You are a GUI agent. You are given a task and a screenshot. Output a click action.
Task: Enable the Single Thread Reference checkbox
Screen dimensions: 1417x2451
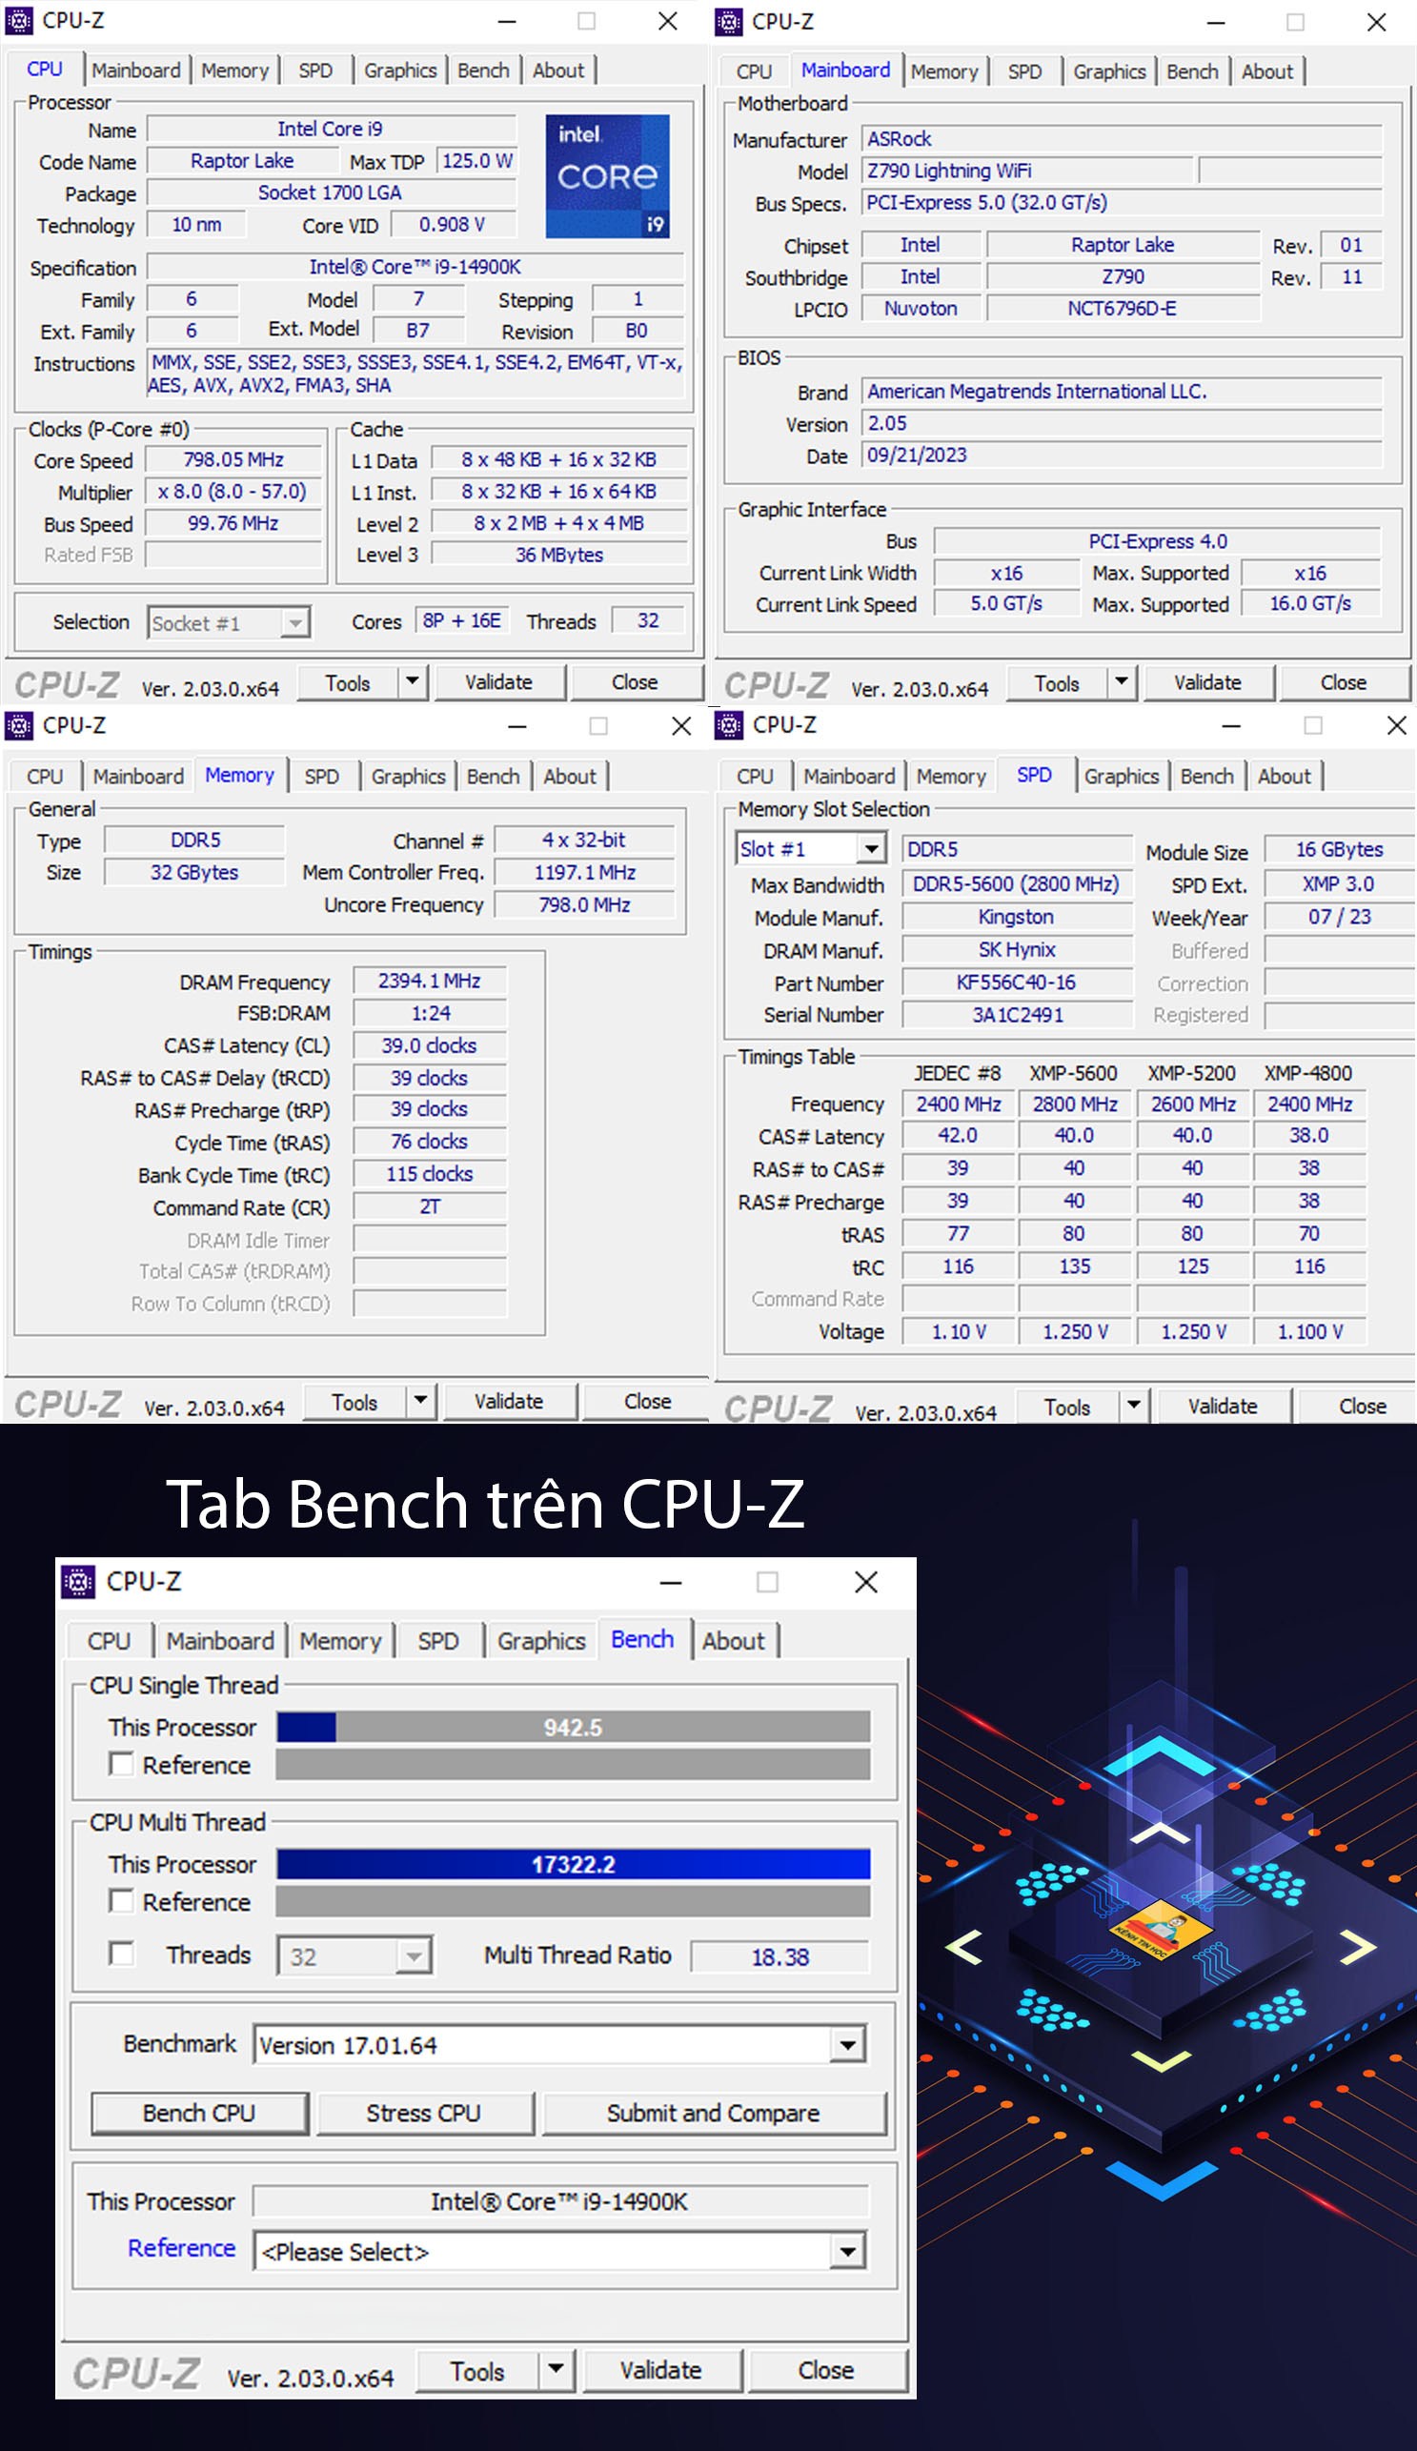pos(122,1764)
